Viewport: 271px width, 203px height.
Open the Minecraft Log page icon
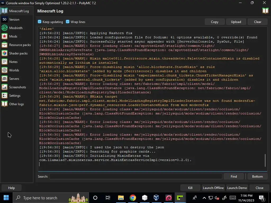click(4, 11)
